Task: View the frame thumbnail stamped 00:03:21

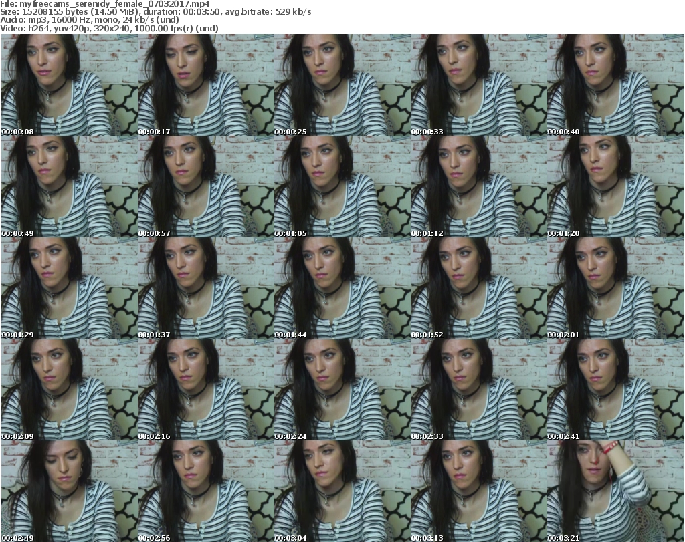Action: pos(615,491)
